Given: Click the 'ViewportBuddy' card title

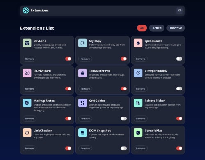Looking at the screenshot, I should click(x=156, y=71).
